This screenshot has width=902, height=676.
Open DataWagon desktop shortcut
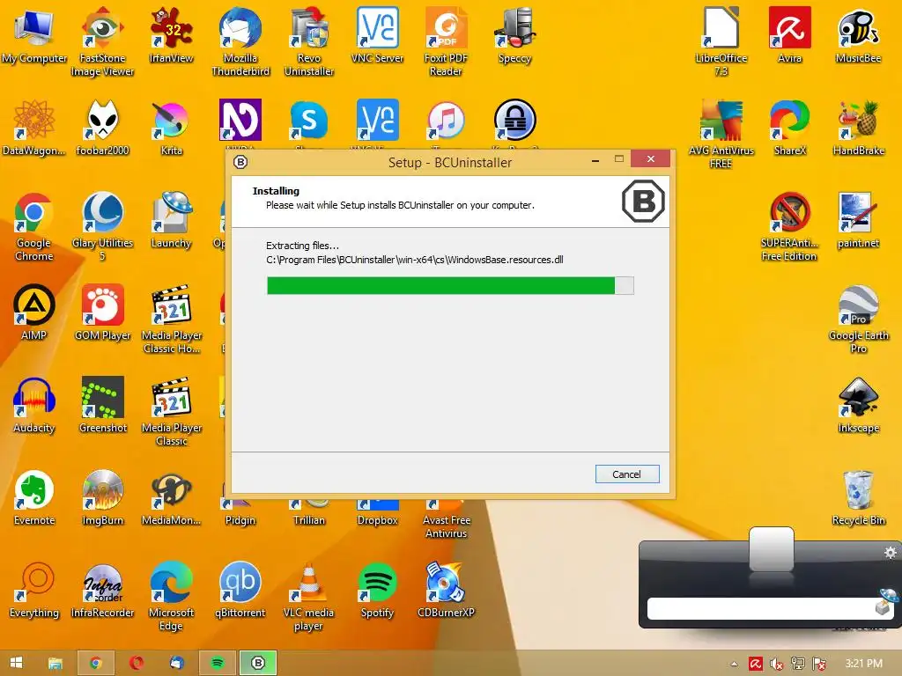(x=34, y=129)
